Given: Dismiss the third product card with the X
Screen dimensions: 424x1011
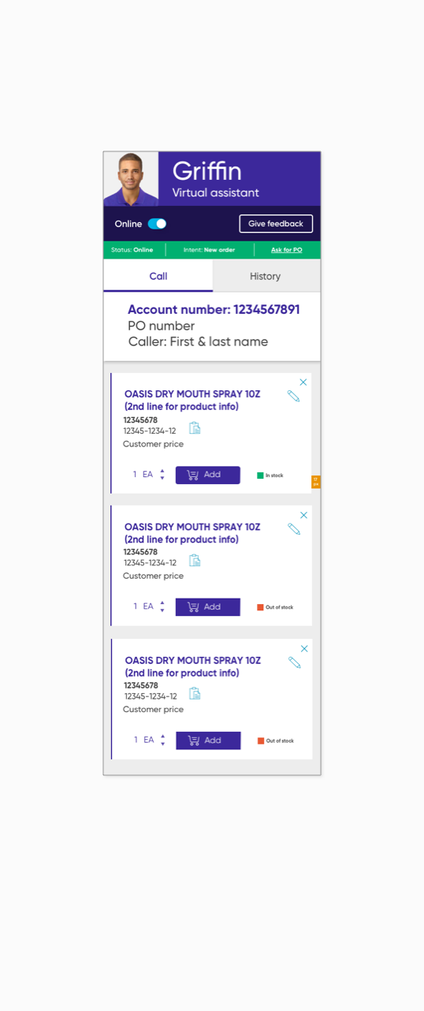Looking at the screenshot, I should 304,648.
